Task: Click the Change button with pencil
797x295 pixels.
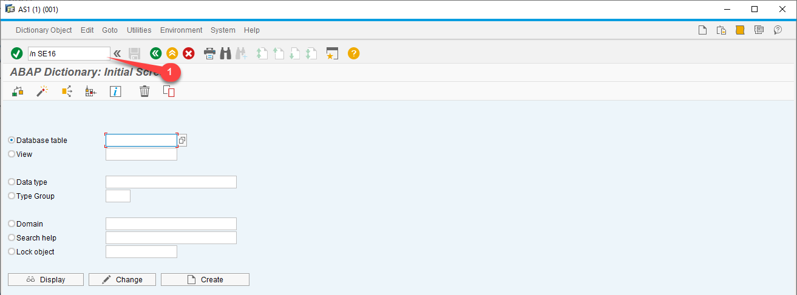Action: point(122,279)
